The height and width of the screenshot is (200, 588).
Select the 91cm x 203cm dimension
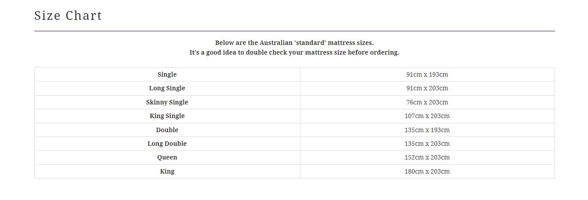[x=427, y=88]
